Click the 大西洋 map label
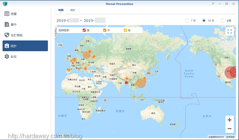 pos(62,116)
